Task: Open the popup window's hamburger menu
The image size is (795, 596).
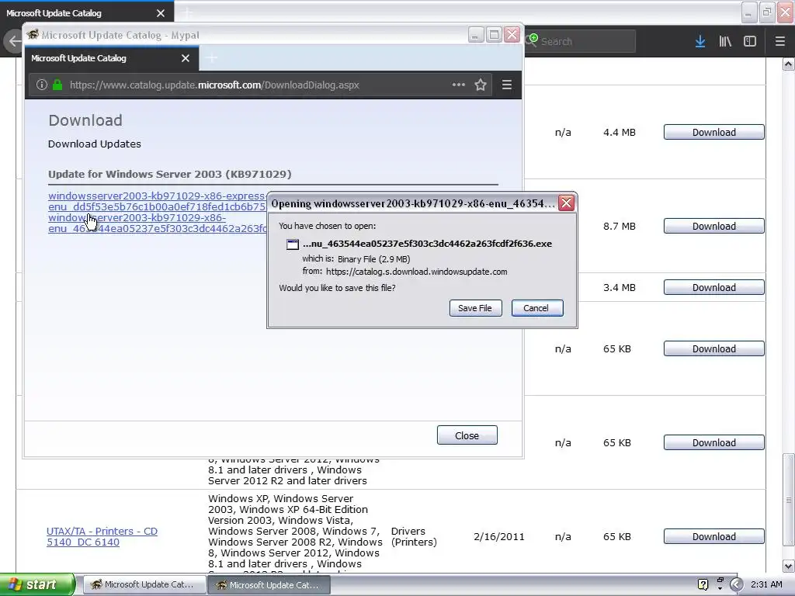Action: 506,85
